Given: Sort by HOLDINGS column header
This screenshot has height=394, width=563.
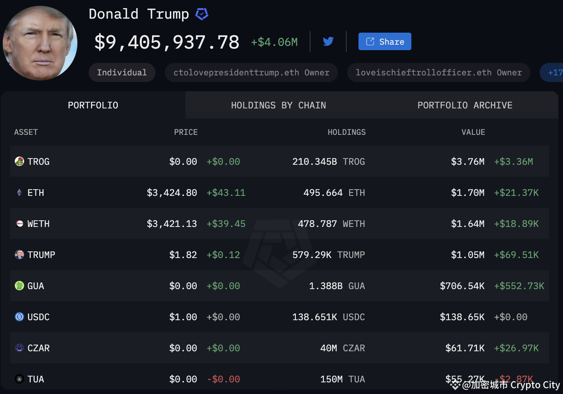Looking at the screenshot, I should pos(346,132).
